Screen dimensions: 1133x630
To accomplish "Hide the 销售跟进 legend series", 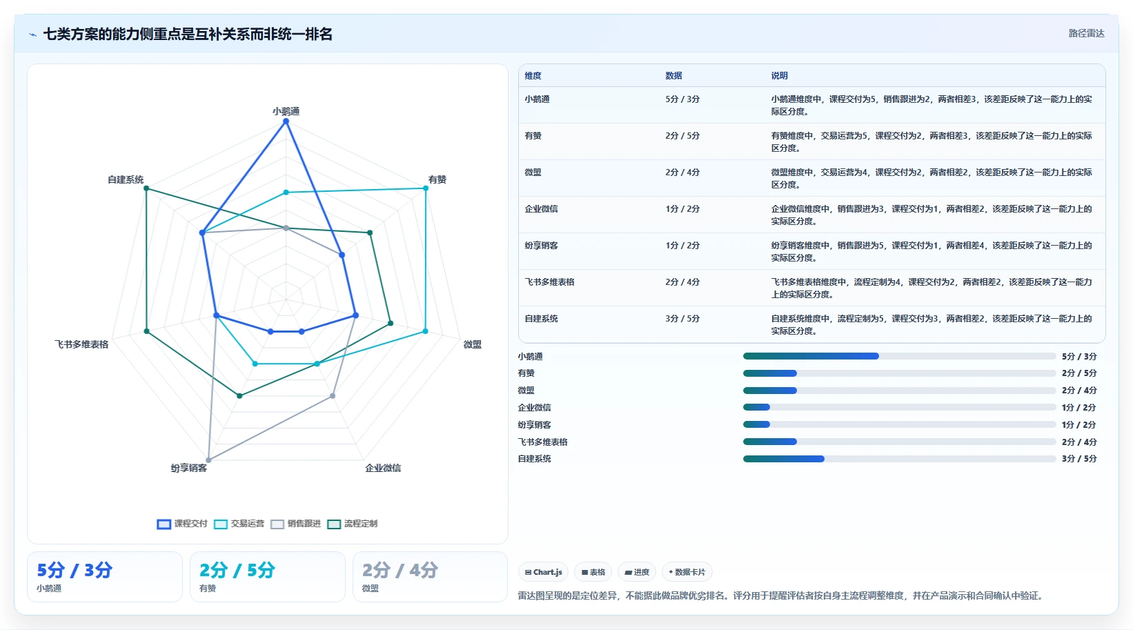I will [296, 524].
